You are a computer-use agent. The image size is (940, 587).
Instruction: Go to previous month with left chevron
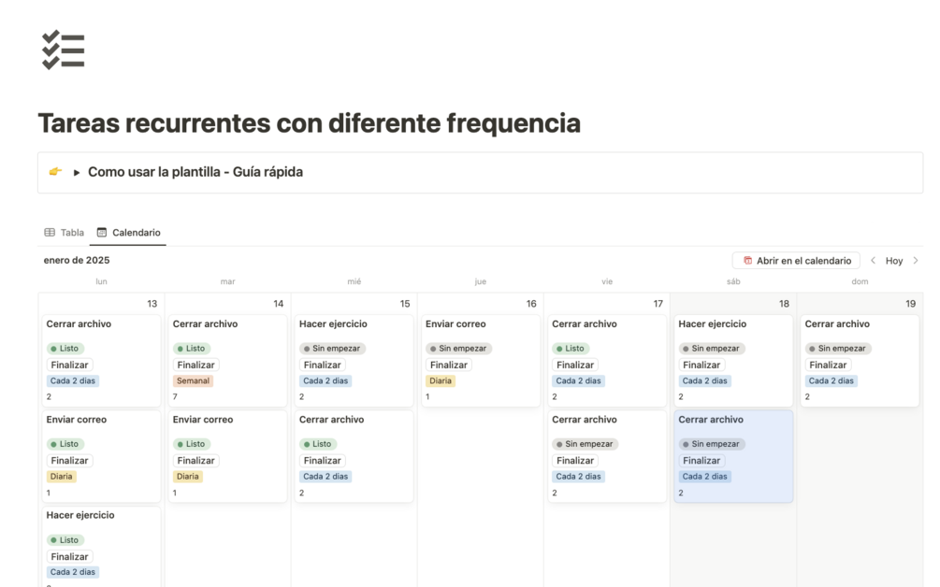point(873,261)
